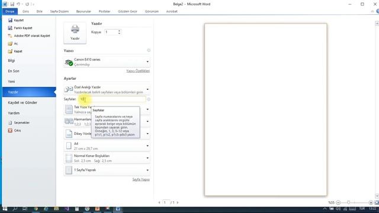Click the Dosya ribbon tab

tap(10, 11)
